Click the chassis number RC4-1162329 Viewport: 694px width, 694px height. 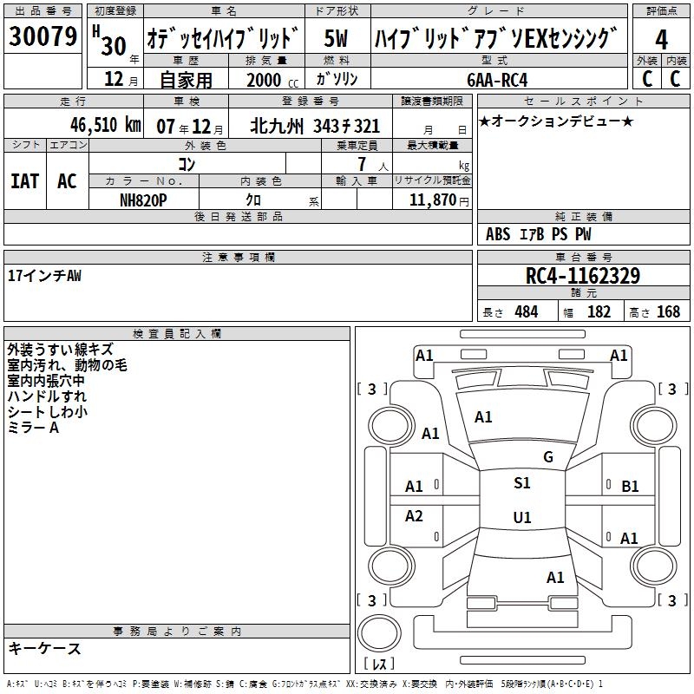[x=582, y=276]
